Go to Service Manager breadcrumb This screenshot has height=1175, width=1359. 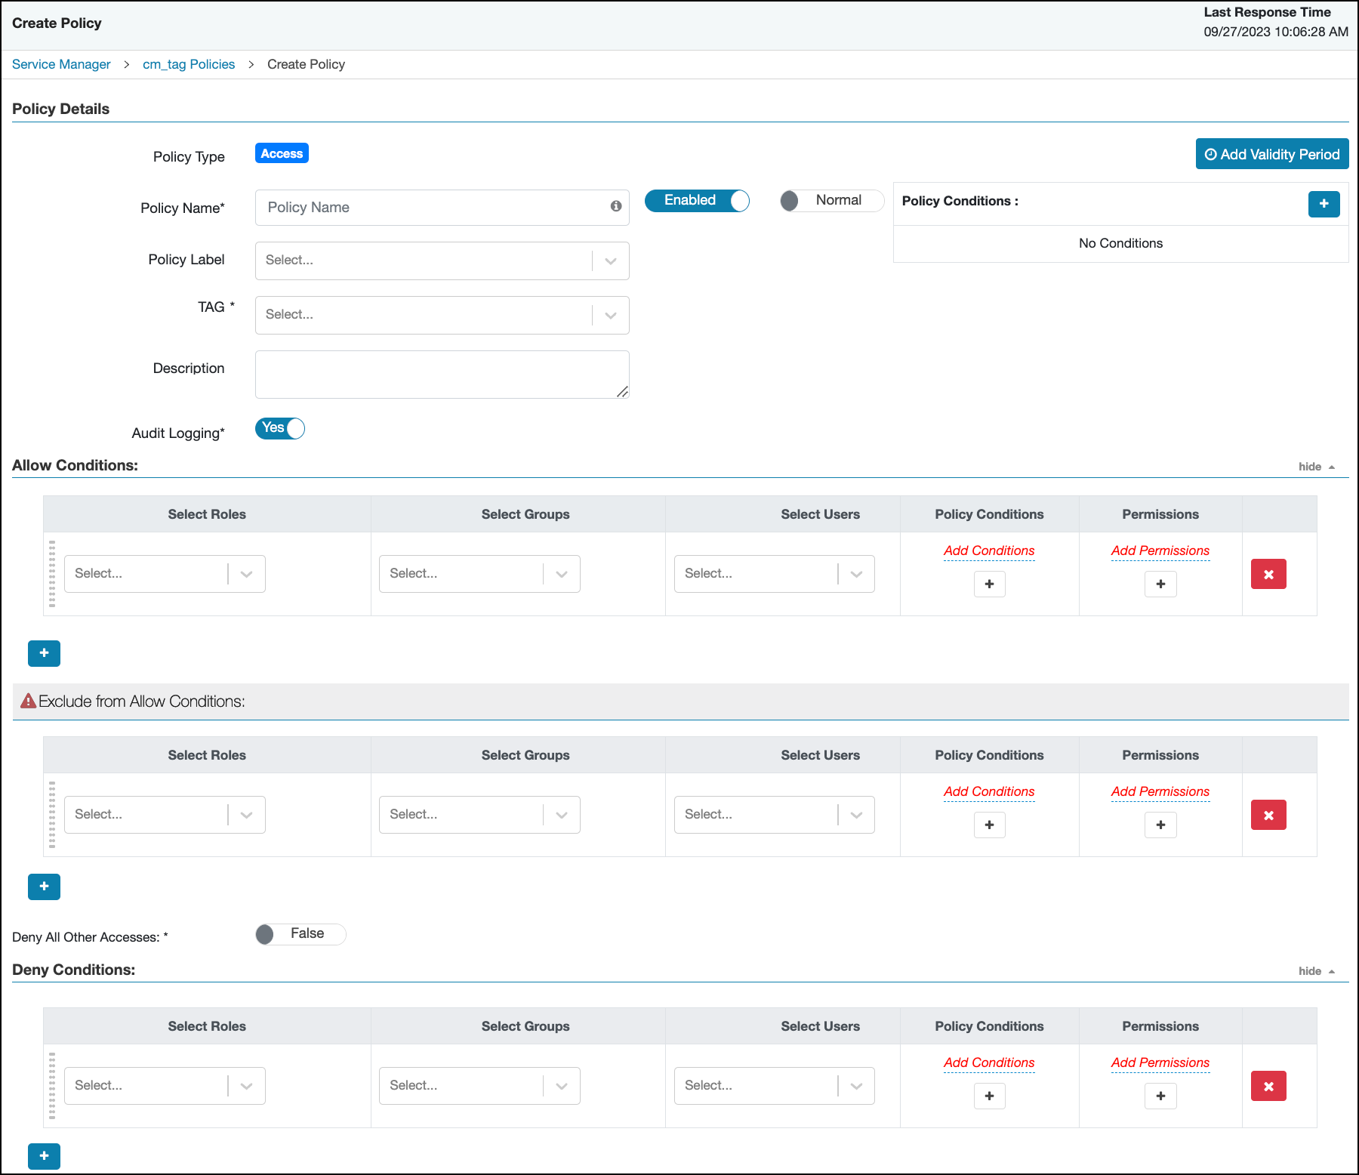(x=61, y=64)
